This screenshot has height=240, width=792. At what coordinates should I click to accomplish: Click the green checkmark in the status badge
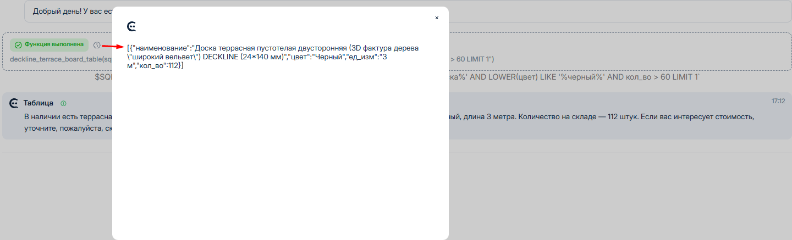pos(18,45)
